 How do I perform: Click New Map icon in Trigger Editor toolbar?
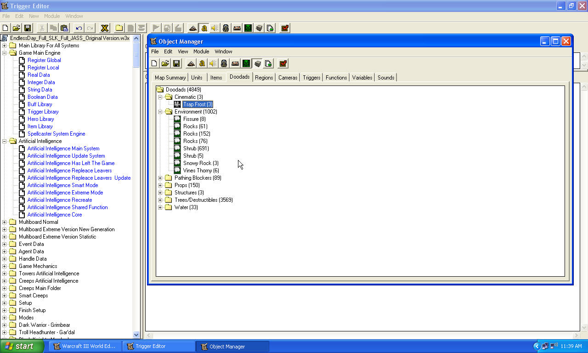pyautogui.click(x=6, y=28)
